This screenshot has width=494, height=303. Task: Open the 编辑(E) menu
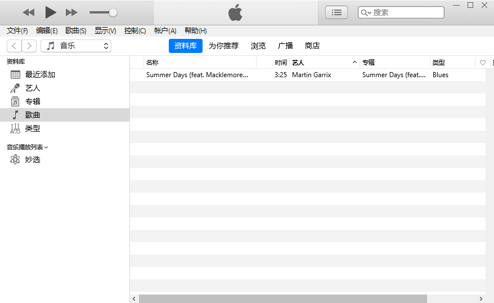[47, 30]
